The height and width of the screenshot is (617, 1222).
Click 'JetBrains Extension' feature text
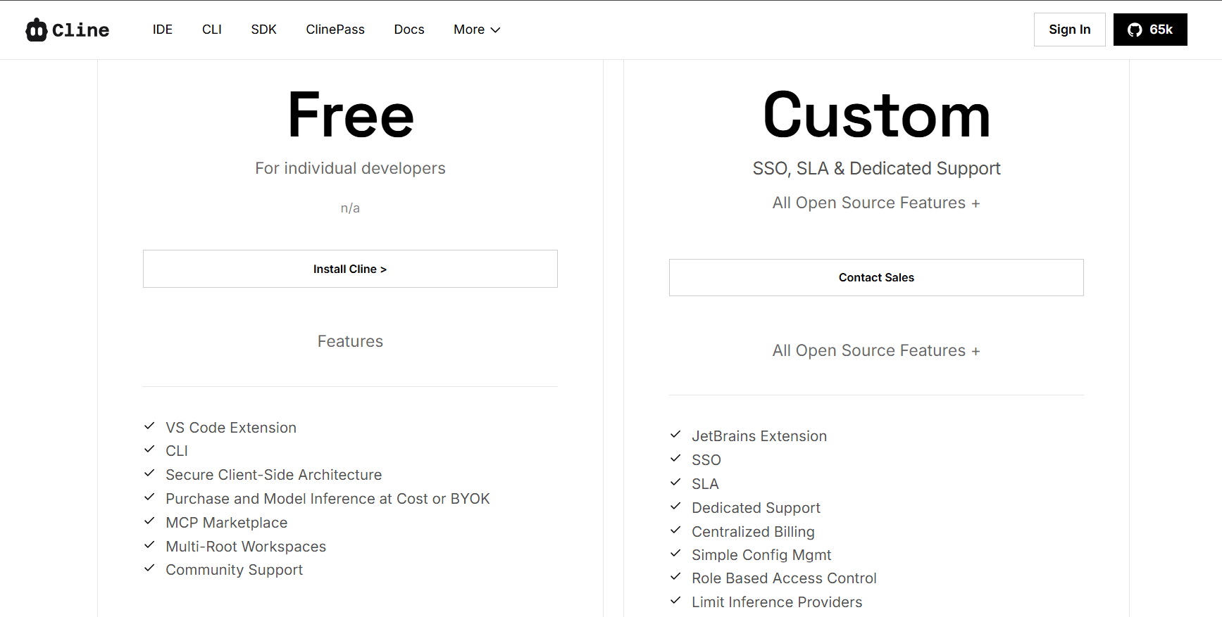(x=759, y=436)
